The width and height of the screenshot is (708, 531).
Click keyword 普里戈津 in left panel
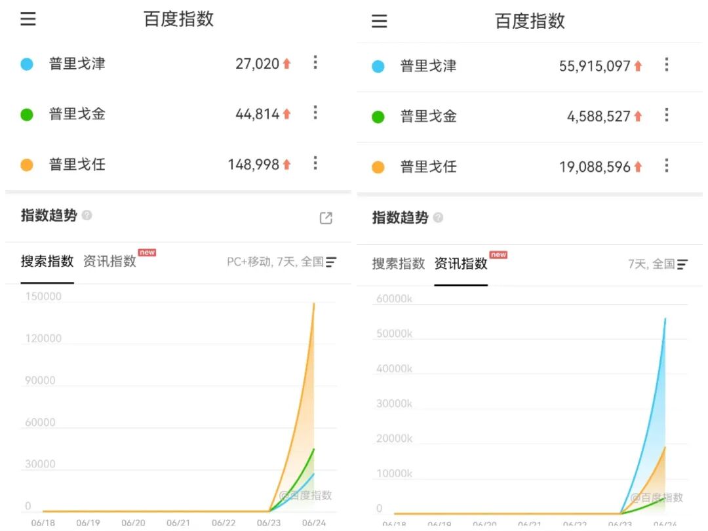(77, 64)
